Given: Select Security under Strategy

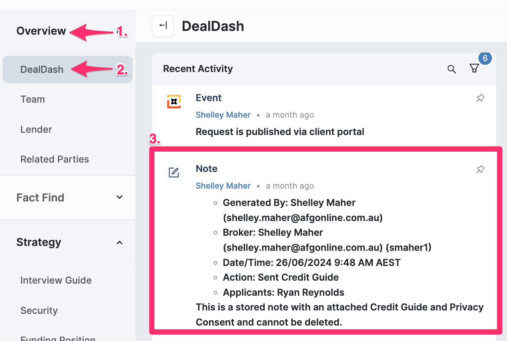Looking at the screenshot, I should tap(39, 310).
